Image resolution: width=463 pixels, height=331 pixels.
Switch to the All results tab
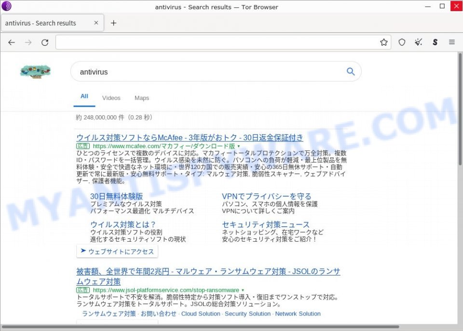84,97
